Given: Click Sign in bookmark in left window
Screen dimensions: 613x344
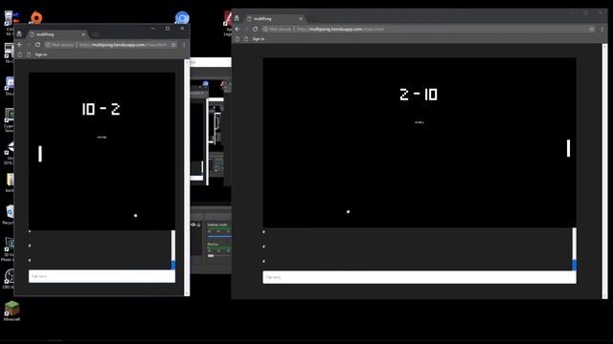Looking at the screenshot, I should [40, 54].
